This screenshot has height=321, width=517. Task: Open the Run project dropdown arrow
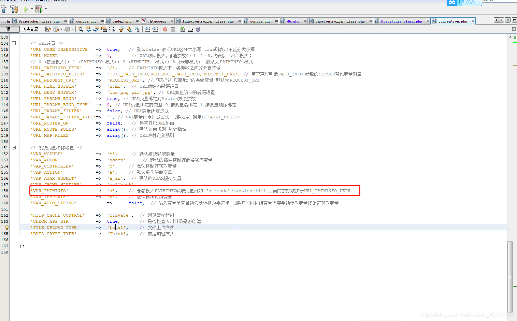click(x=32, y=9)
